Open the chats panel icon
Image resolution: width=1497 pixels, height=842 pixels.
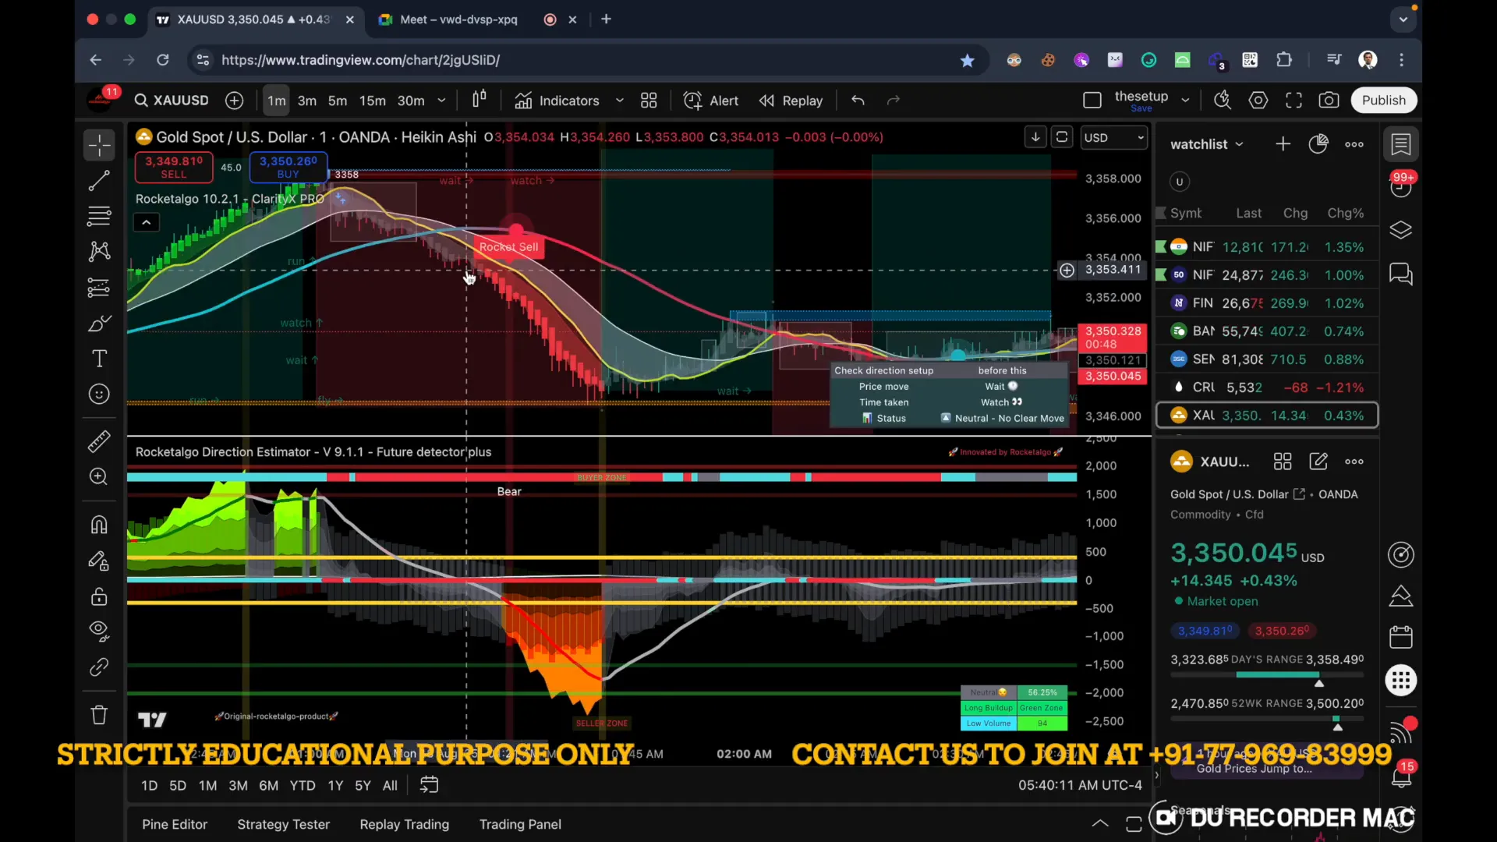(1401, 274)
